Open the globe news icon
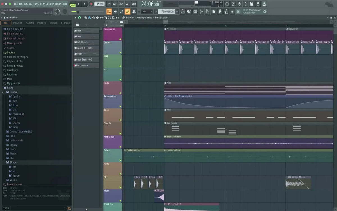Viewport: 337px width, 211px height. point(265,12)
